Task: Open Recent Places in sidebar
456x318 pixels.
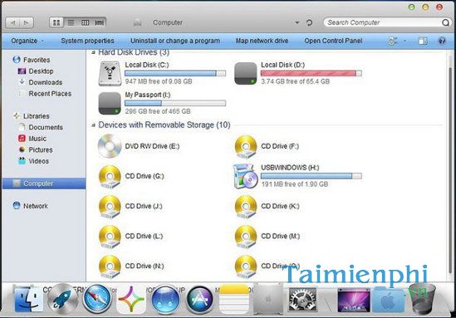Action: [45, 94]
